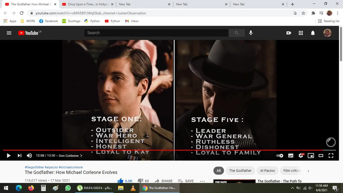
Task: Open the notifications bell
Action: 313,33
